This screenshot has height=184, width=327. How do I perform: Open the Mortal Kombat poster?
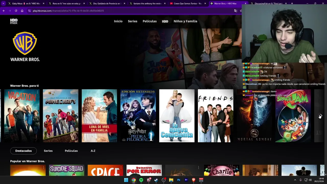tap(254, 116)
